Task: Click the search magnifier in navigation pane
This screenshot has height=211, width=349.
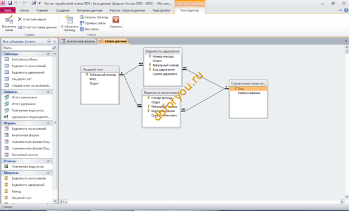Action: (x=54, y=48)
